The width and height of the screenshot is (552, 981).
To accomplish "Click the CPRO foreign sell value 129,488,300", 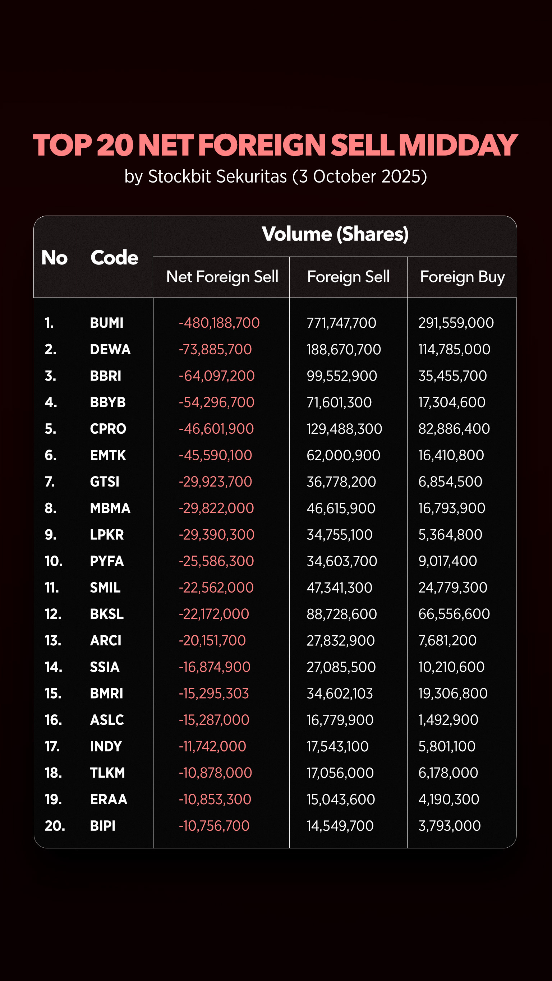I will point(344,429).
